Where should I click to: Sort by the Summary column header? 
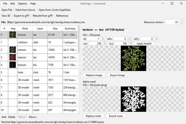[x=70, y=28]
